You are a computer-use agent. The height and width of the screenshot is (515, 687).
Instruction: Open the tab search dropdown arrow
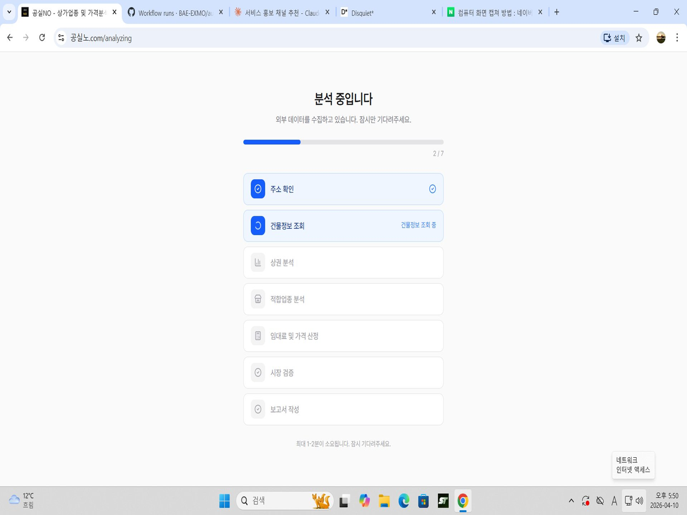coord(9,12)
